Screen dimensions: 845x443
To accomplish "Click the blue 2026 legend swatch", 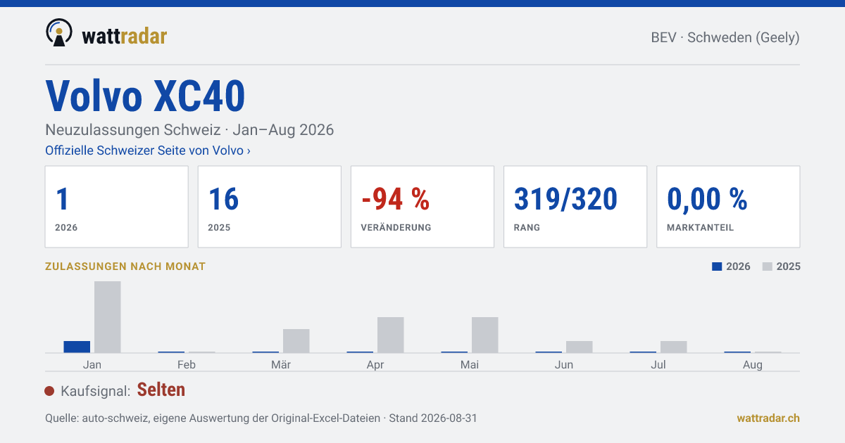I will pos(717,267).
